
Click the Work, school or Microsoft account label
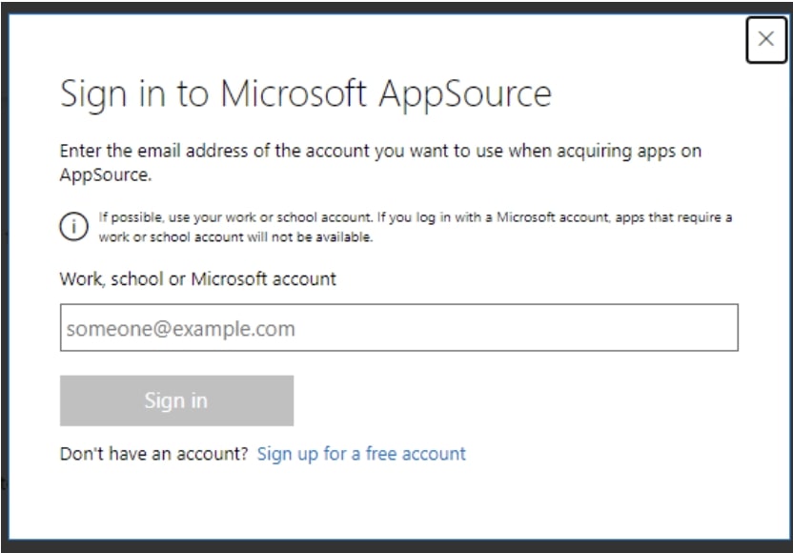point(198,279)
